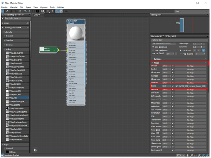Select Local axis radio button

pyautogui.click(x=181, y=50)
